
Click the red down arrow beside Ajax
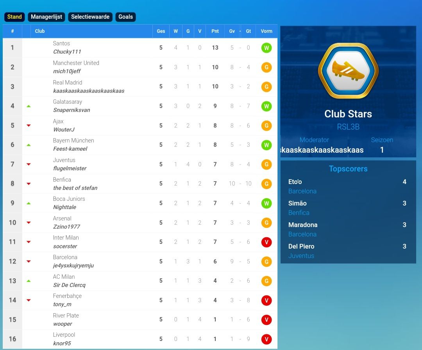(x=29, y=125)
